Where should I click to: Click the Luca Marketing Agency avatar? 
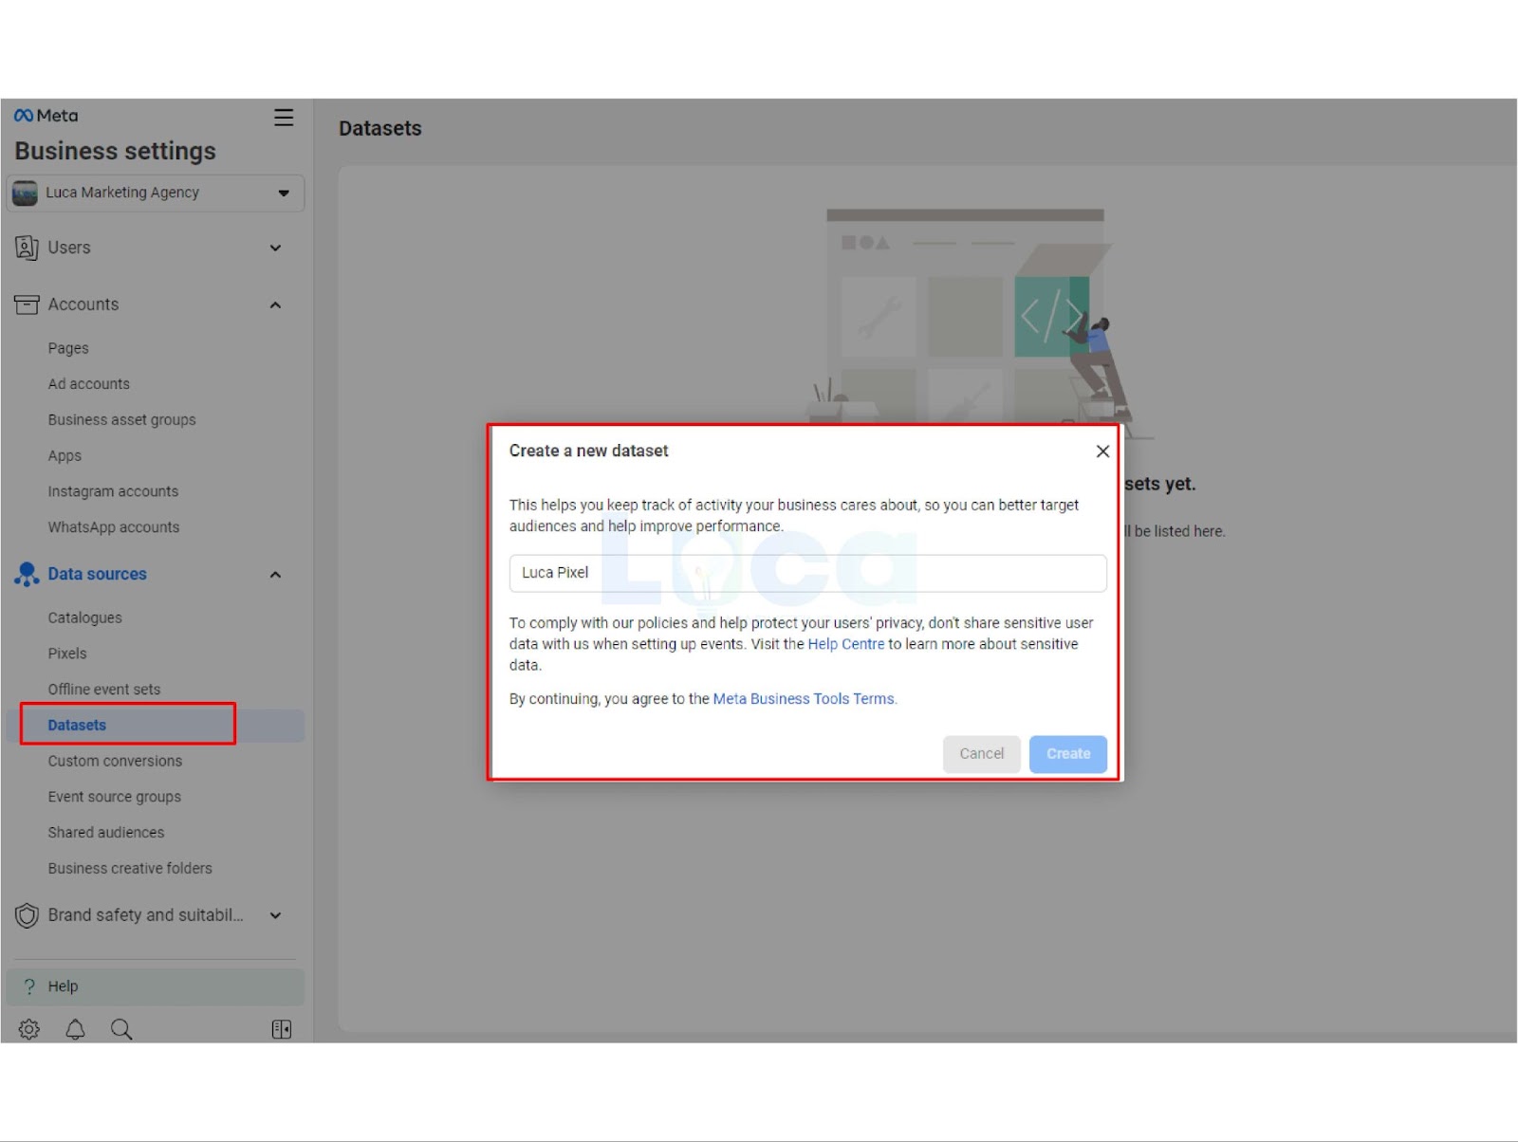(x=25, y=193)
